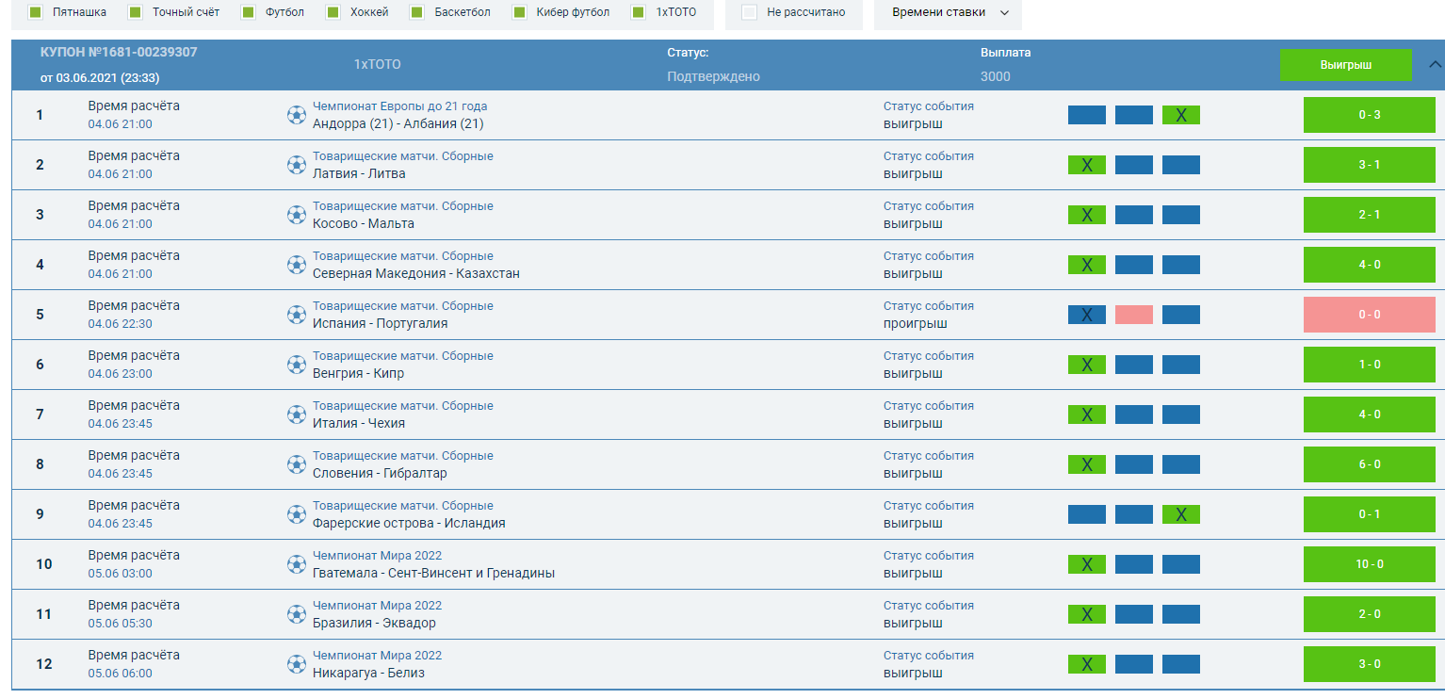1445x699 pixels.
Task: Click the green 10 - 0 score button
Action: pos(1369,564)
